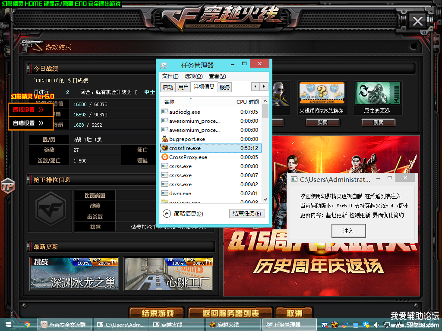
Task: Click 购买 under 属性变更券
Action: click(x=378, y=122)
